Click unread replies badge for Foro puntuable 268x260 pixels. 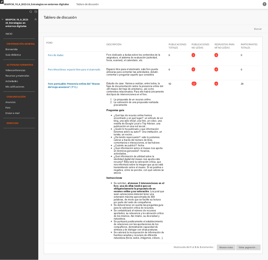tap(216, 84)
